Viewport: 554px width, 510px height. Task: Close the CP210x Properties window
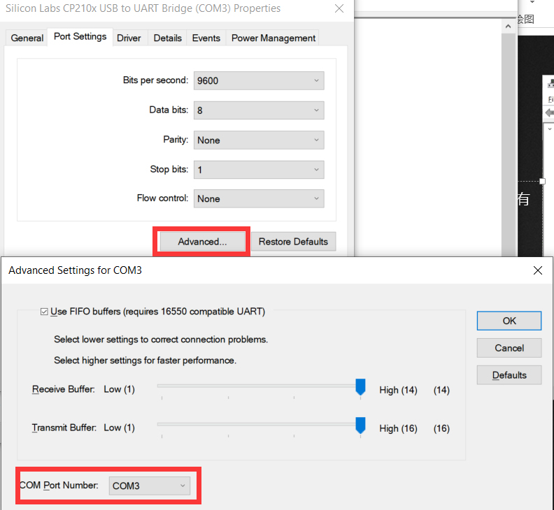(x=339, y=8)
